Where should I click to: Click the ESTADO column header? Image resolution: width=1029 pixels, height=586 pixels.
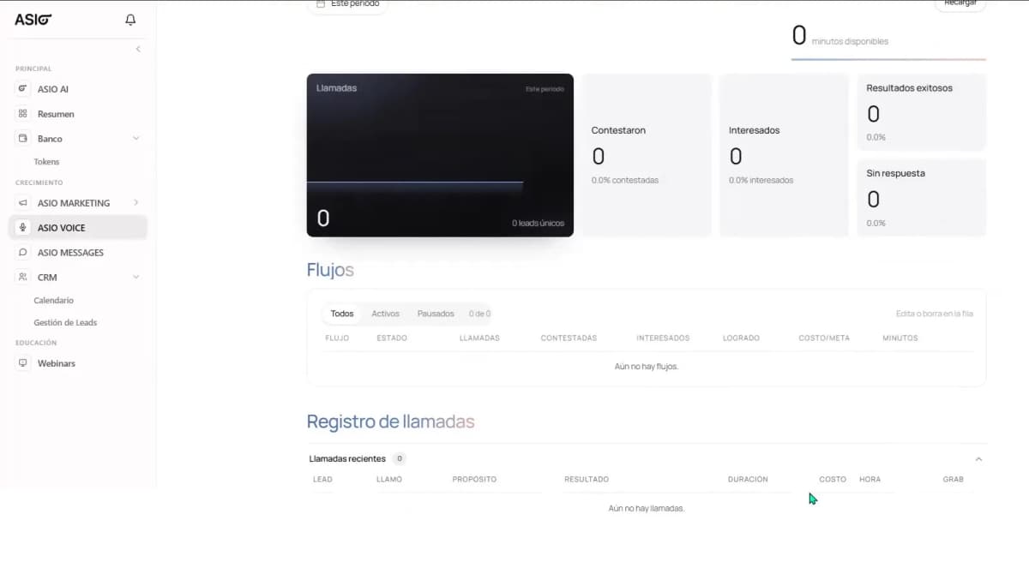(x=392, y=338)
